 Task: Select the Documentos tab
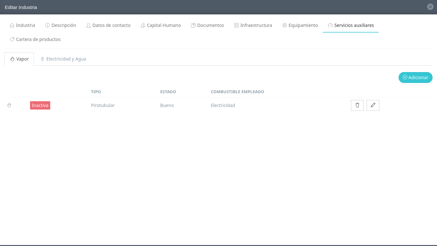(x=207, y=25)
